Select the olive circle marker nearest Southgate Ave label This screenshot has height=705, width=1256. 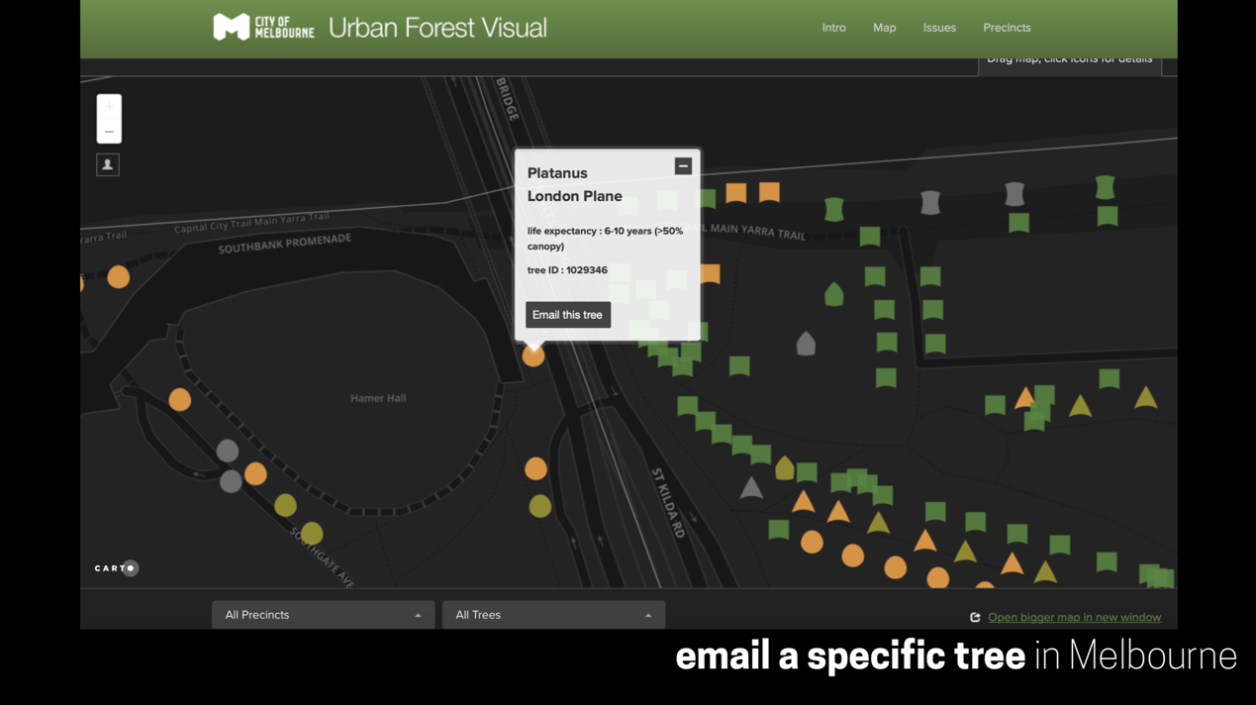coord(312,534)
